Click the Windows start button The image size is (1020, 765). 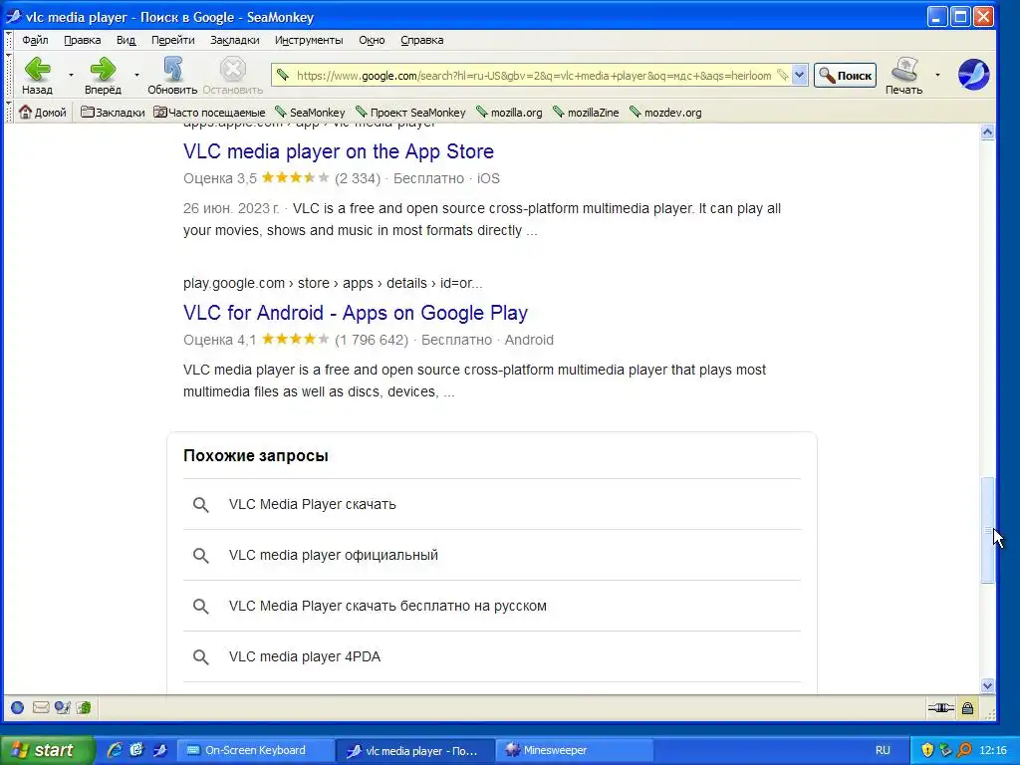47,750
